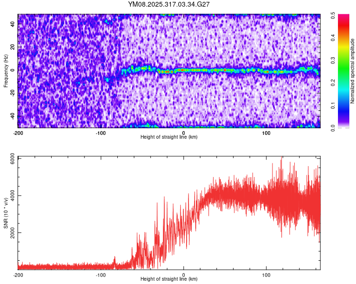Click the Frequency (Hz) axis label
The width and height of the screenshot is (356, 284).
coord(6,71)
